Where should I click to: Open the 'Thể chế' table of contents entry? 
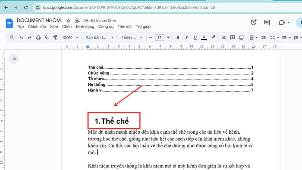click(170, 67)
